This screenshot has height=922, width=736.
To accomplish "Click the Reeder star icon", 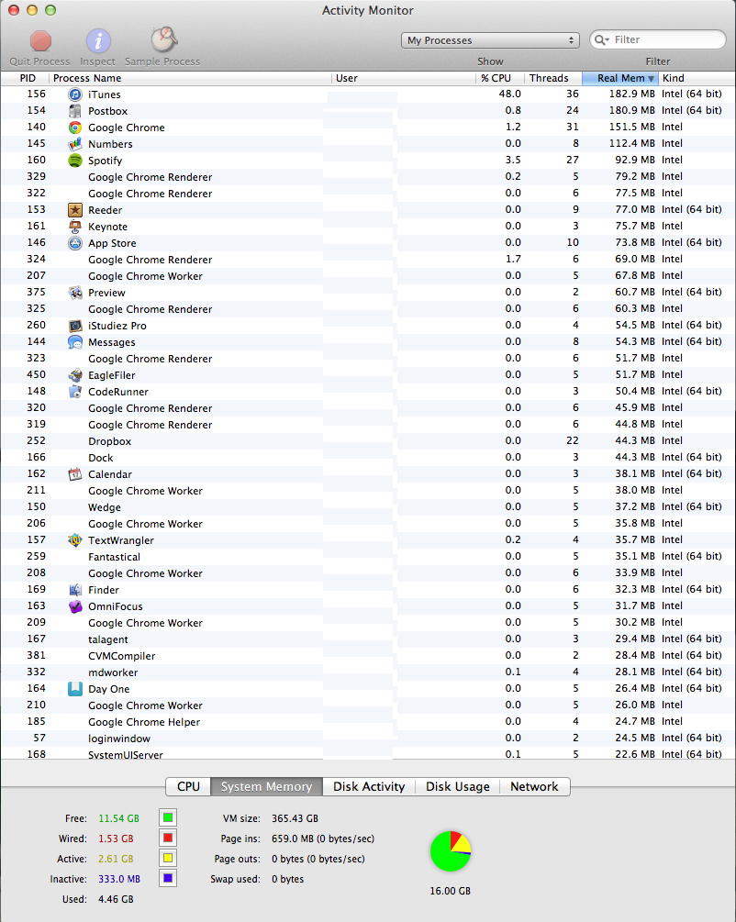I will point(74,210).
